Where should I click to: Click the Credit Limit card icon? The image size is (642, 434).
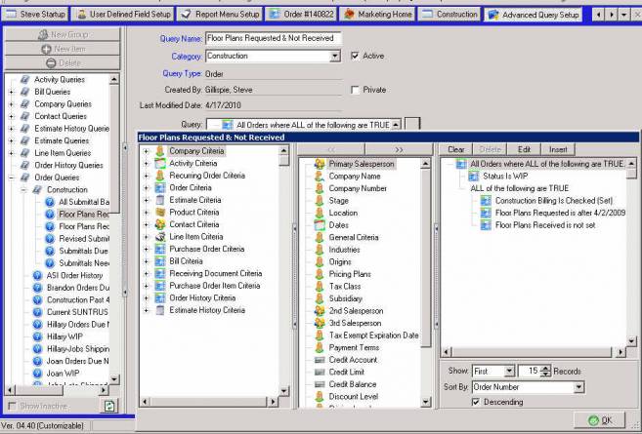[x=320, y=373]
